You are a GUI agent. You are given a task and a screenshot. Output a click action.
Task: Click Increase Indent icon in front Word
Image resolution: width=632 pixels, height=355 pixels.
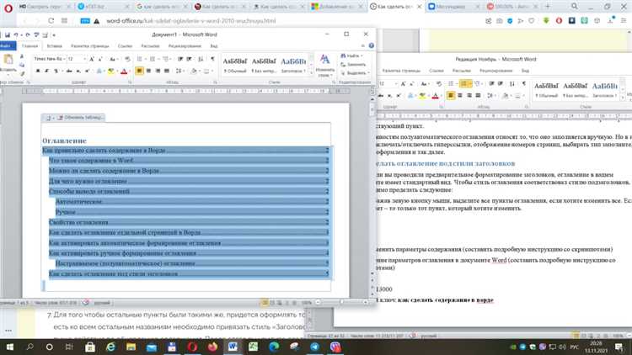coord(190,59)
